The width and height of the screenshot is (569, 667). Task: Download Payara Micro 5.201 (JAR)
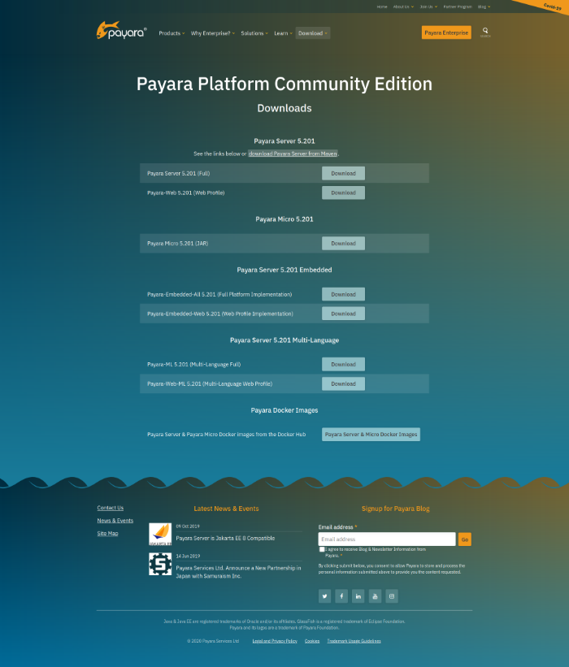tap(343, 243)
